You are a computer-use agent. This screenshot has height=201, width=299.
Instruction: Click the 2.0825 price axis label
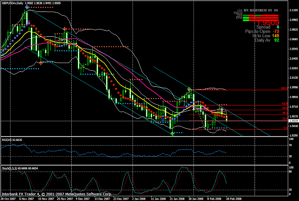click(293, 30)
